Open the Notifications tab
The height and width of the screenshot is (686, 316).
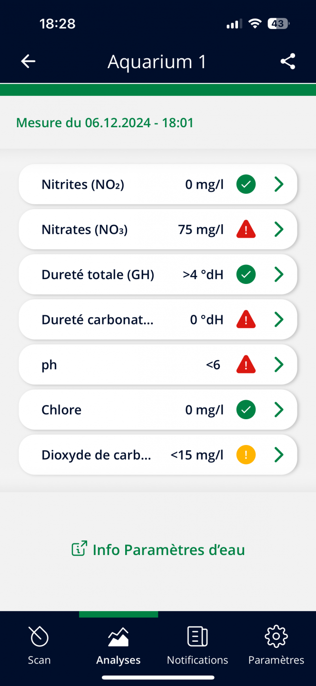click(x=197, y=646)
